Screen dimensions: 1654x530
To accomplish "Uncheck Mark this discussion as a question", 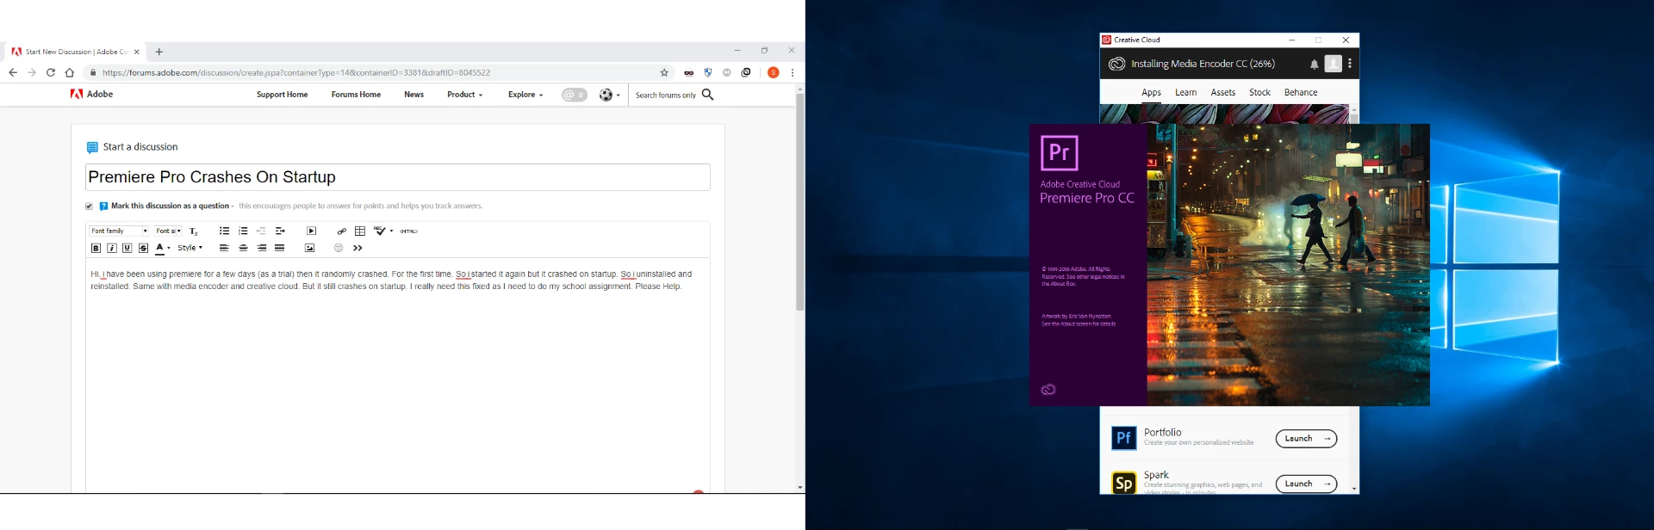I will point(89,206).
